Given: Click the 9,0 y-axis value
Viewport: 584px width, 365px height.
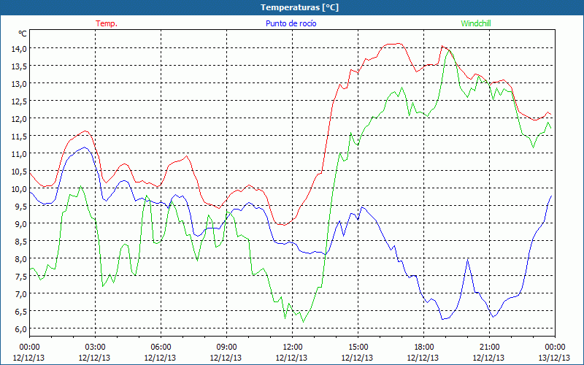Looking at the screenshot, I should click(x=20, y=223).
